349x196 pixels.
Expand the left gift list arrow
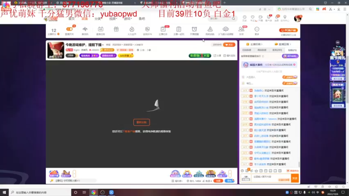[74, 173]
